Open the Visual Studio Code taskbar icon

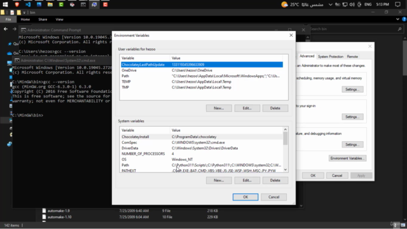pyautogui.click(x=28, y=4)
